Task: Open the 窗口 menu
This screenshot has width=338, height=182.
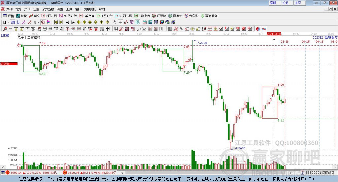Action: point(78,9)
